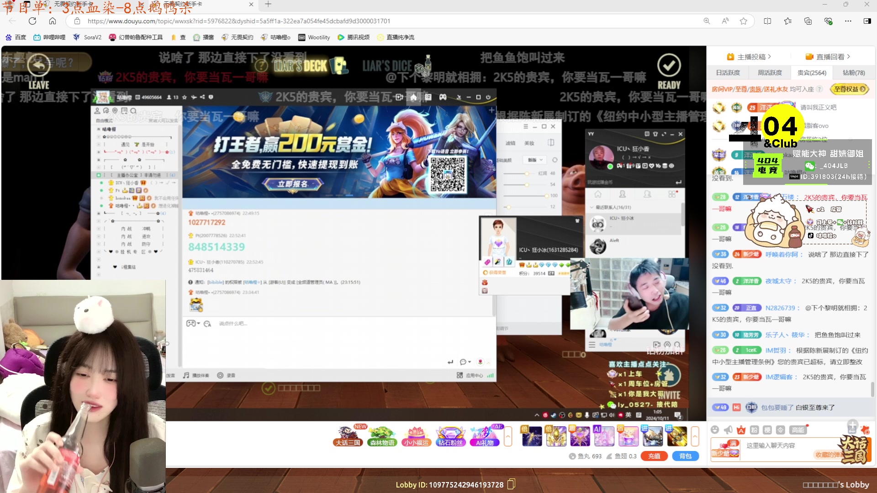Open a new browser tab
This screenshot has height=493, width=877.
(x=268, y=5)
